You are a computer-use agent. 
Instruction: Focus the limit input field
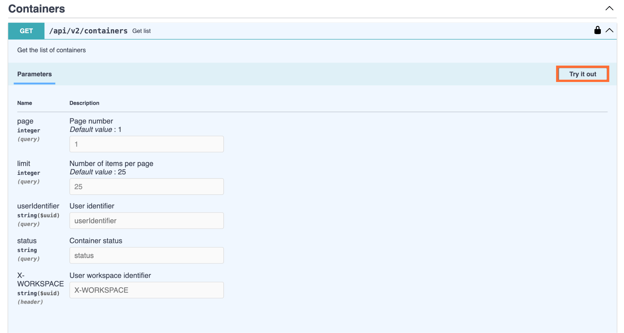(x=147, y=186)
